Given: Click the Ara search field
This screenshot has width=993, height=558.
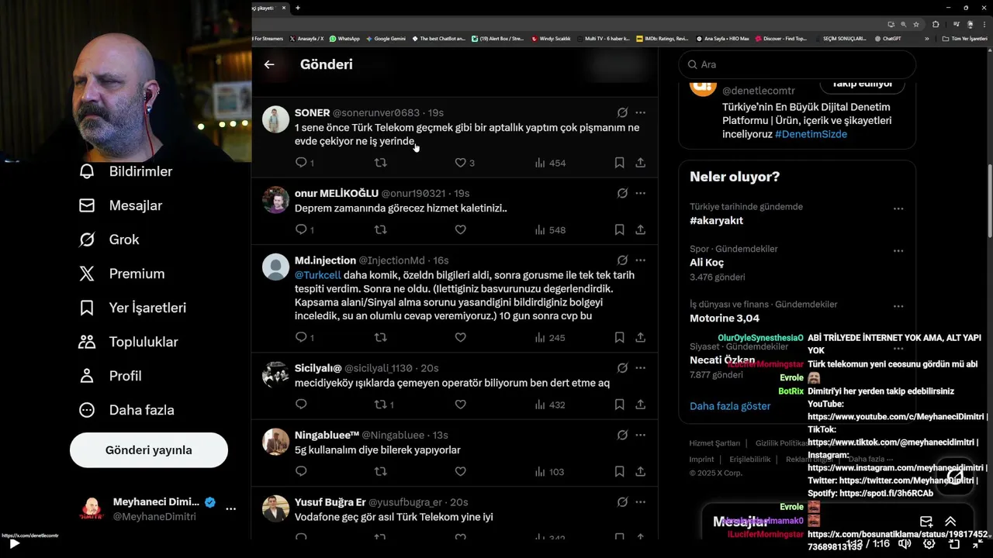Looking at the screenshot, I should tap(797, 64).
